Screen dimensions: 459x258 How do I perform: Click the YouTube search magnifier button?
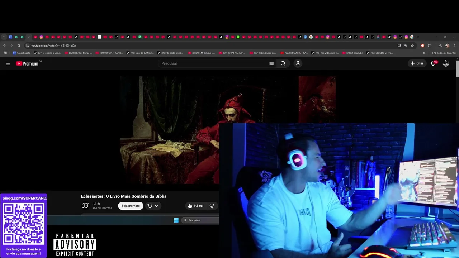[283, 63]
